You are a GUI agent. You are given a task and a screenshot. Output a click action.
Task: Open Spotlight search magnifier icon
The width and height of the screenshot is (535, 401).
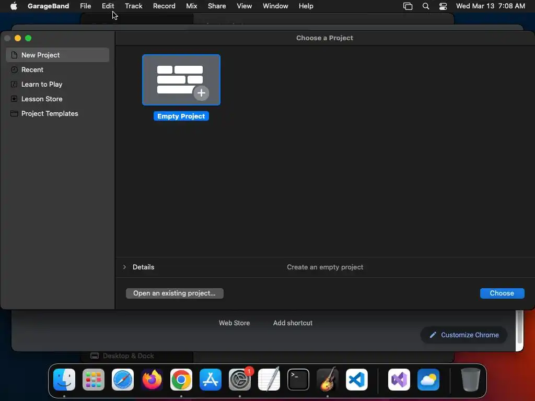425,6
